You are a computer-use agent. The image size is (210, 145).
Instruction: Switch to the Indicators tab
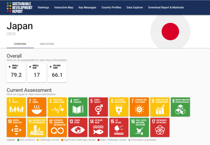tap(47, 44)
